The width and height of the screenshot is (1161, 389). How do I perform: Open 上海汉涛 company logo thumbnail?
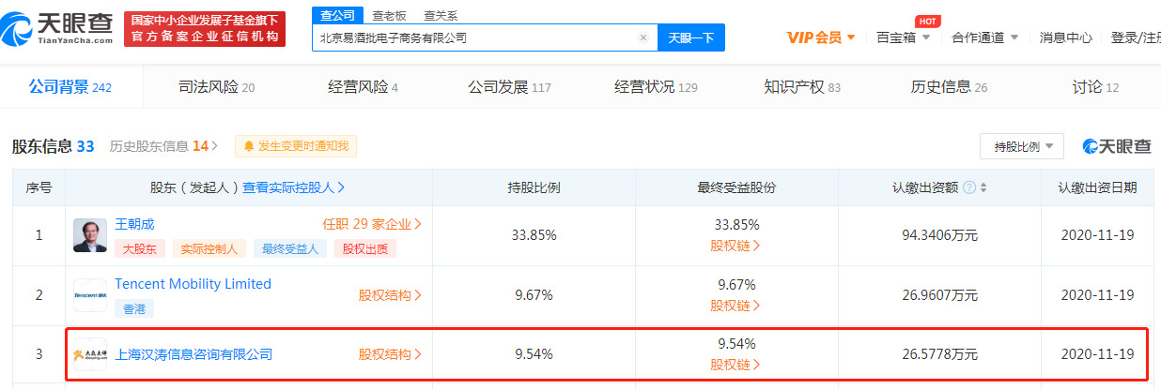(90, 354)
